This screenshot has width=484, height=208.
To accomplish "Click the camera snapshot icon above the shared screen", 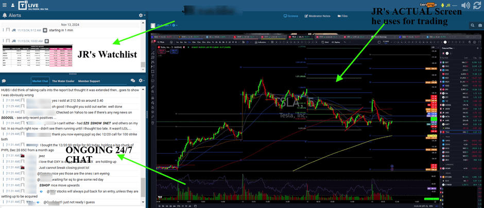I will [x=480, y=25].
